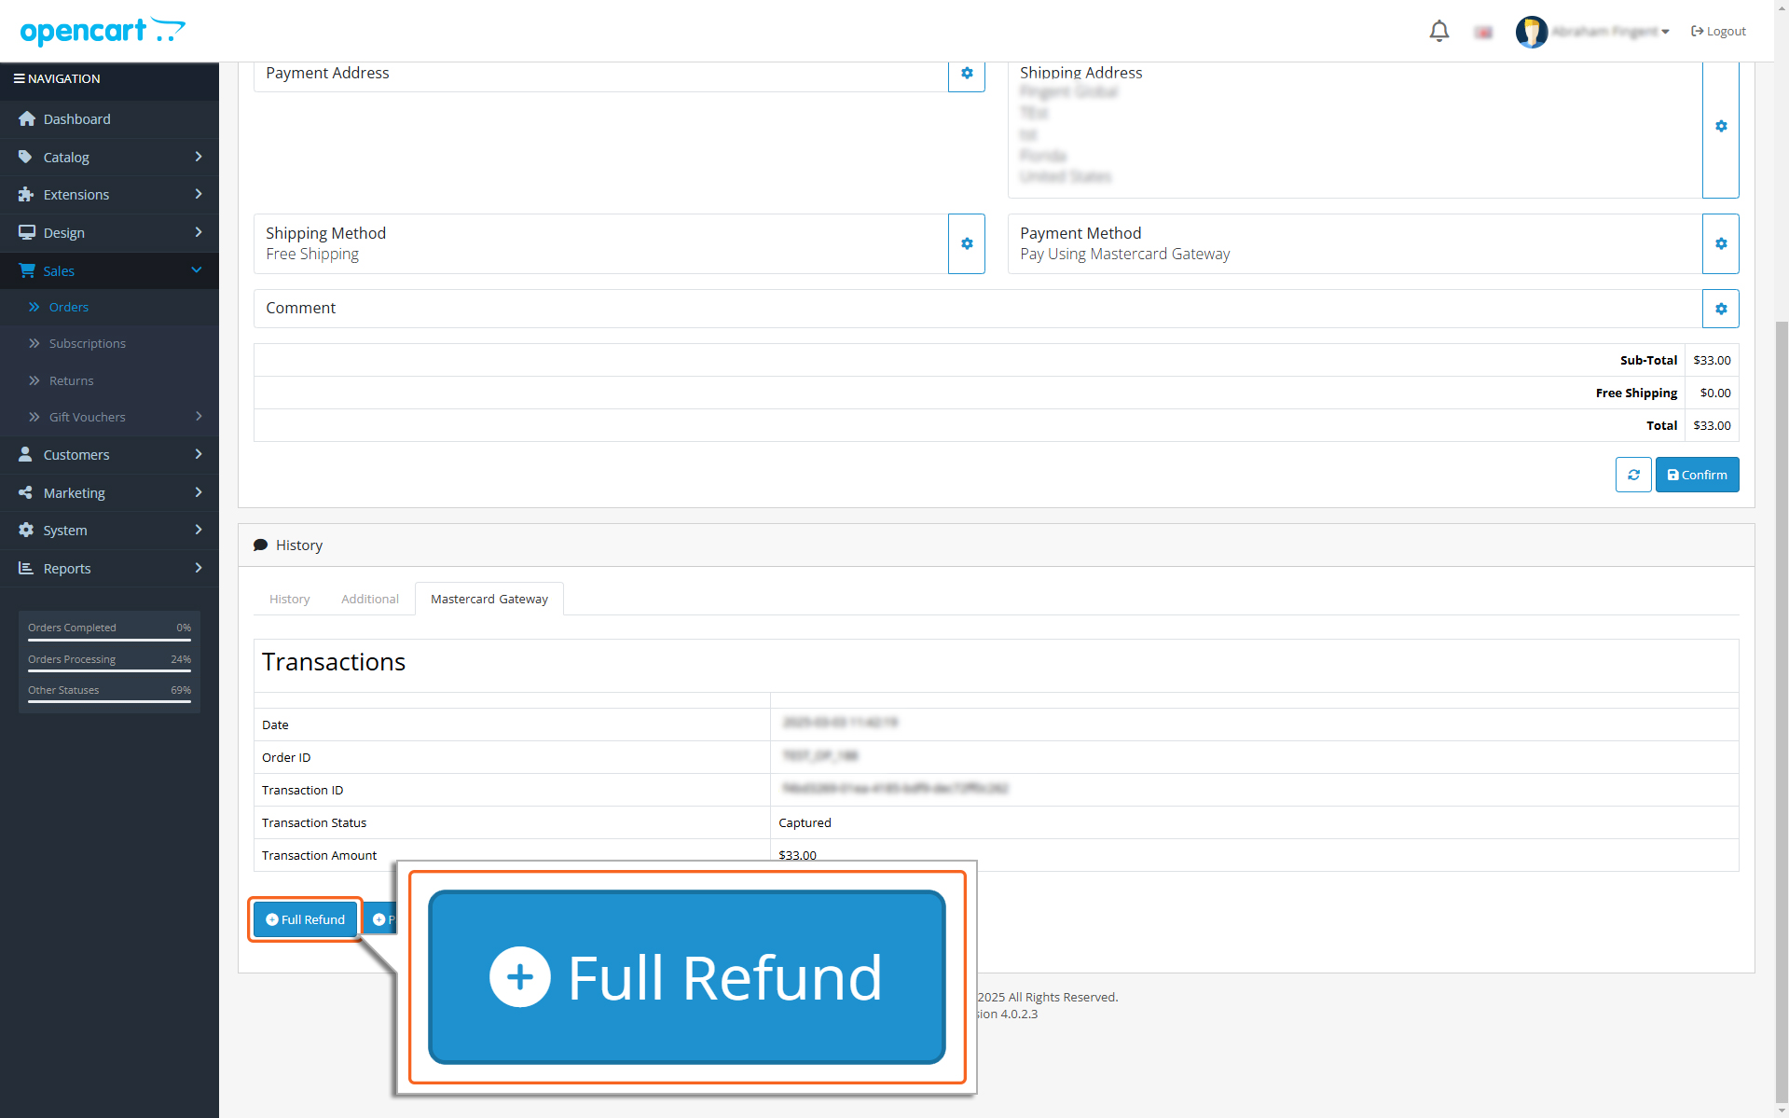Expand the Reports menu chevron

pyautogui.click(x=198, y=568)
